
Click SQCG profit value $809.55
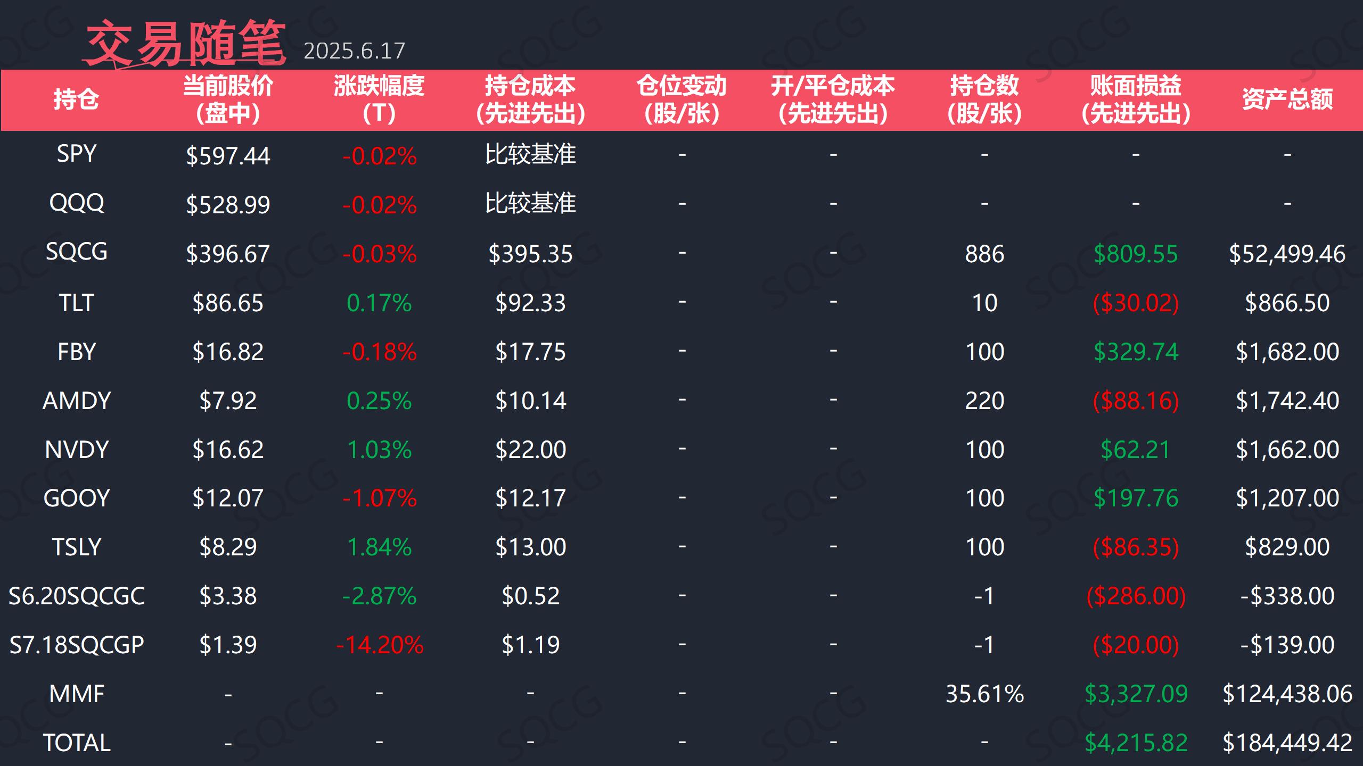(1136, 254)
